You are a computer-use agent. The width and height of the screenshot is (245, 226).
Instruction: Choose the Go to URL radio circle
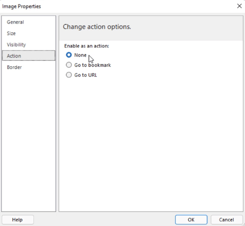coord(69,75)
